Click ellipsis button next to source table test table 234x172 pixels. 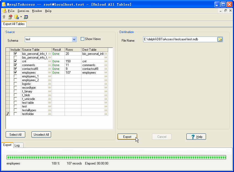(x=49, y=103)
